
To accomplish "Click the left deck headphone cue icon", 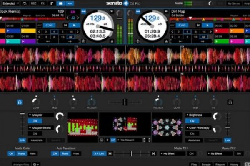I will click(x=20, y=102).
